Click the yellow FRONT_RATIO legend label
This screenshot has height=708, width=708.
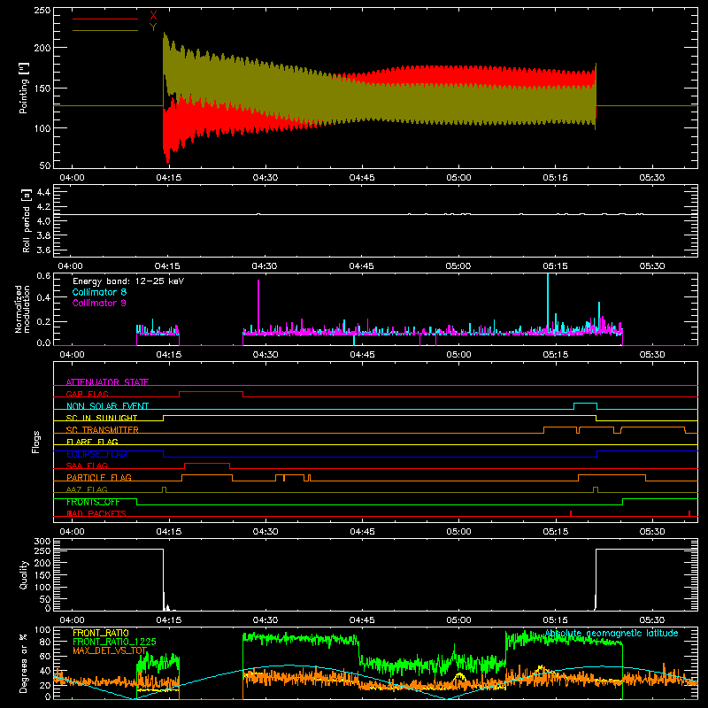point(101,633)
